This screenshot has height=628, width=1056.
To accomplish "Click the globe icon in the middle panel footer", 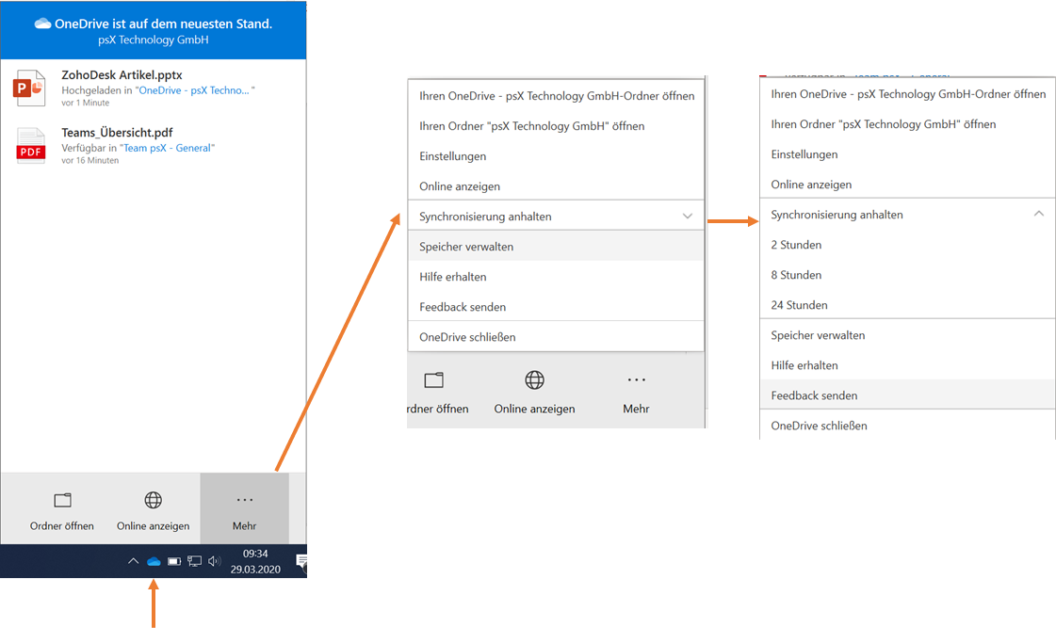I will click(535, 380).
